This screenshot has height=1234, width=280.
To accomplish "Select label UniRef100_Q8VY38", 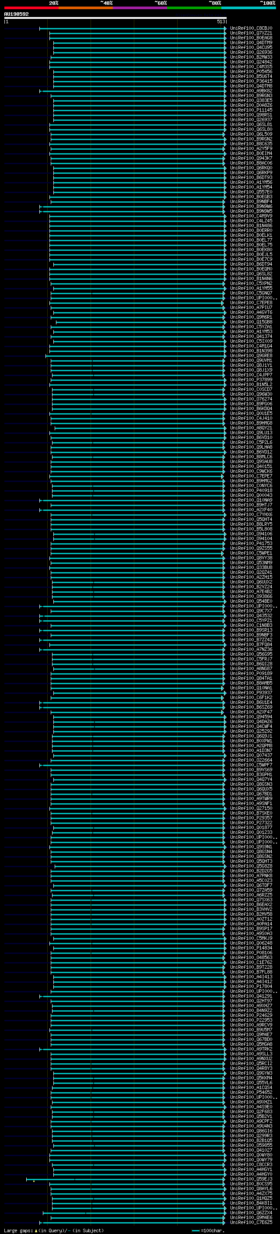I will pos(251,558).
